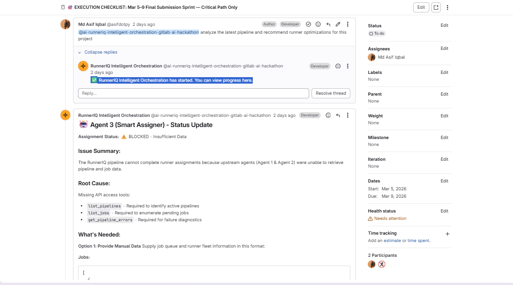
Task: Click the Needs attention health status
Action: click(387, 218)
